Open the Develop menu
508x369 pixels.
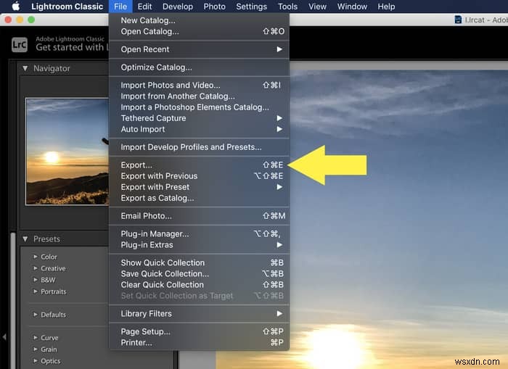coord(178,7)
